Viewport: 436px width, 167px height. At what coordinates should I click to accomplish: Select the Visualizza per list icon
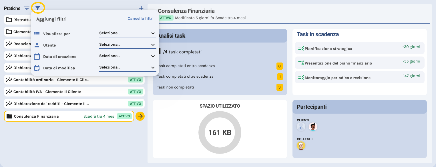pyautogui.click(x=37, y=33)
